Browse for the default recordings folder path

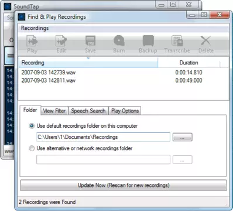coord(182,137)
